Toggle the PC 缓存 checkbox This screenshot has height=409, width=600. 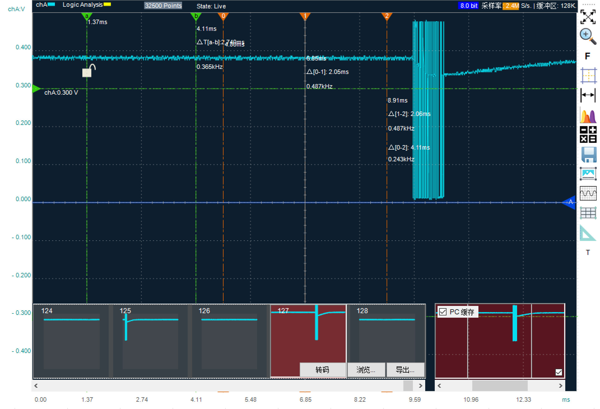click(x=443, y=312)
